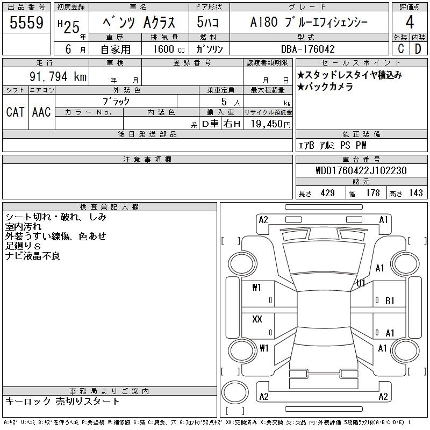Click the 後日発送部品 header
The width and height of the screenshot is (430, 430).
[x=147, y=134]
